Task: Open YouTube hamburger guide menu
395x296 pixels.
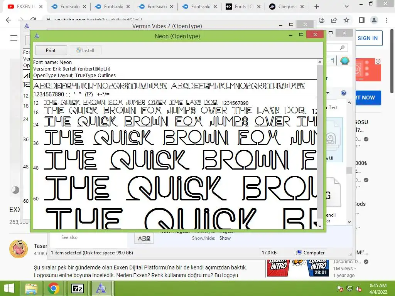Action: (x=14, y=38)
